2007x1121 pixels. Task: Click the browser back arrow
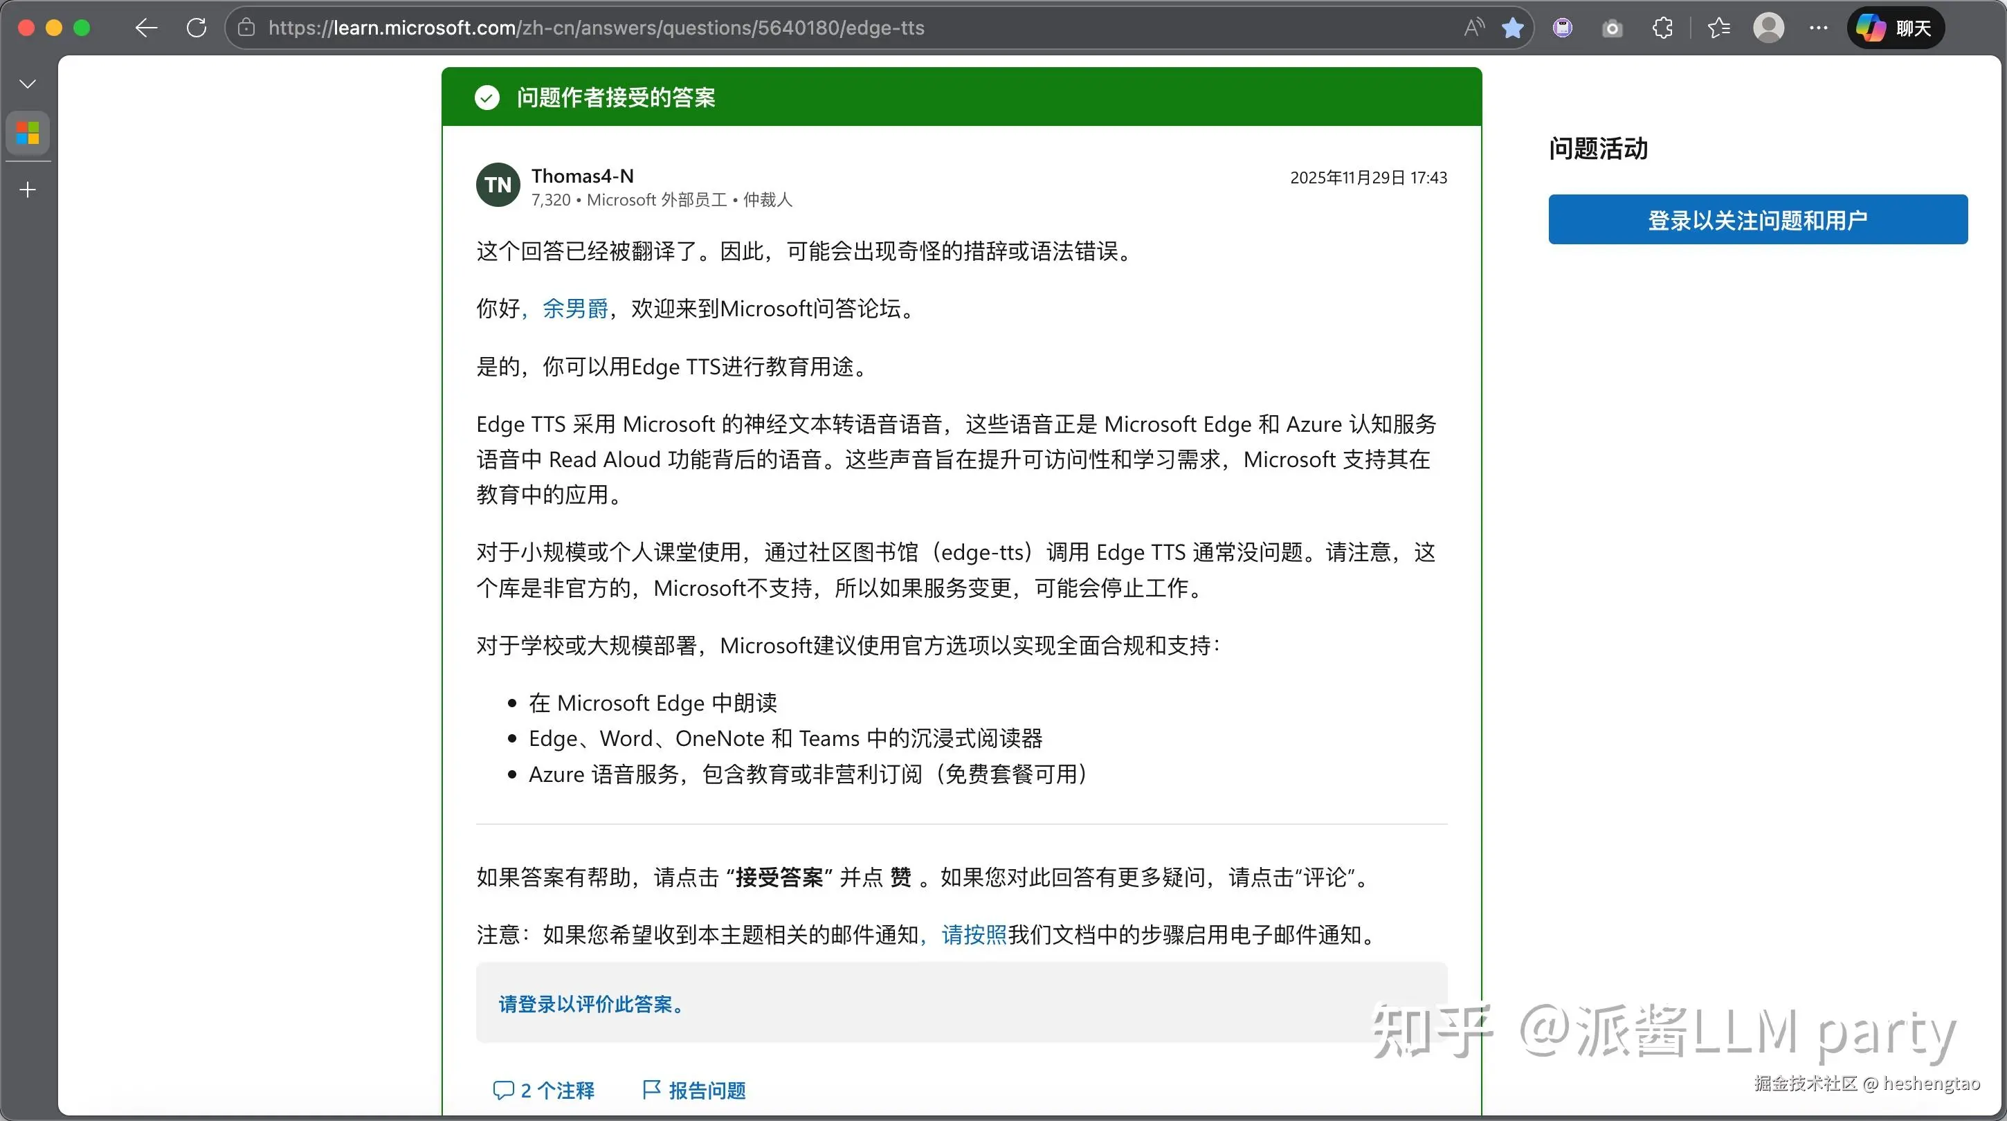click(146, 28)
